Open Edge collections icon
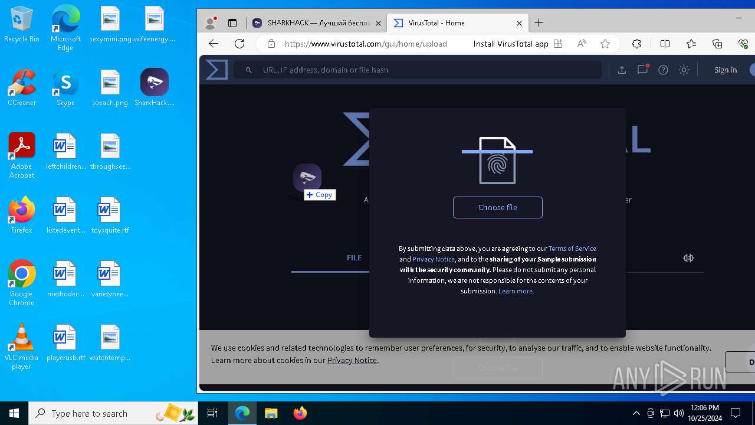Viewport: 755px width, 425px height. tap(717, 44)
